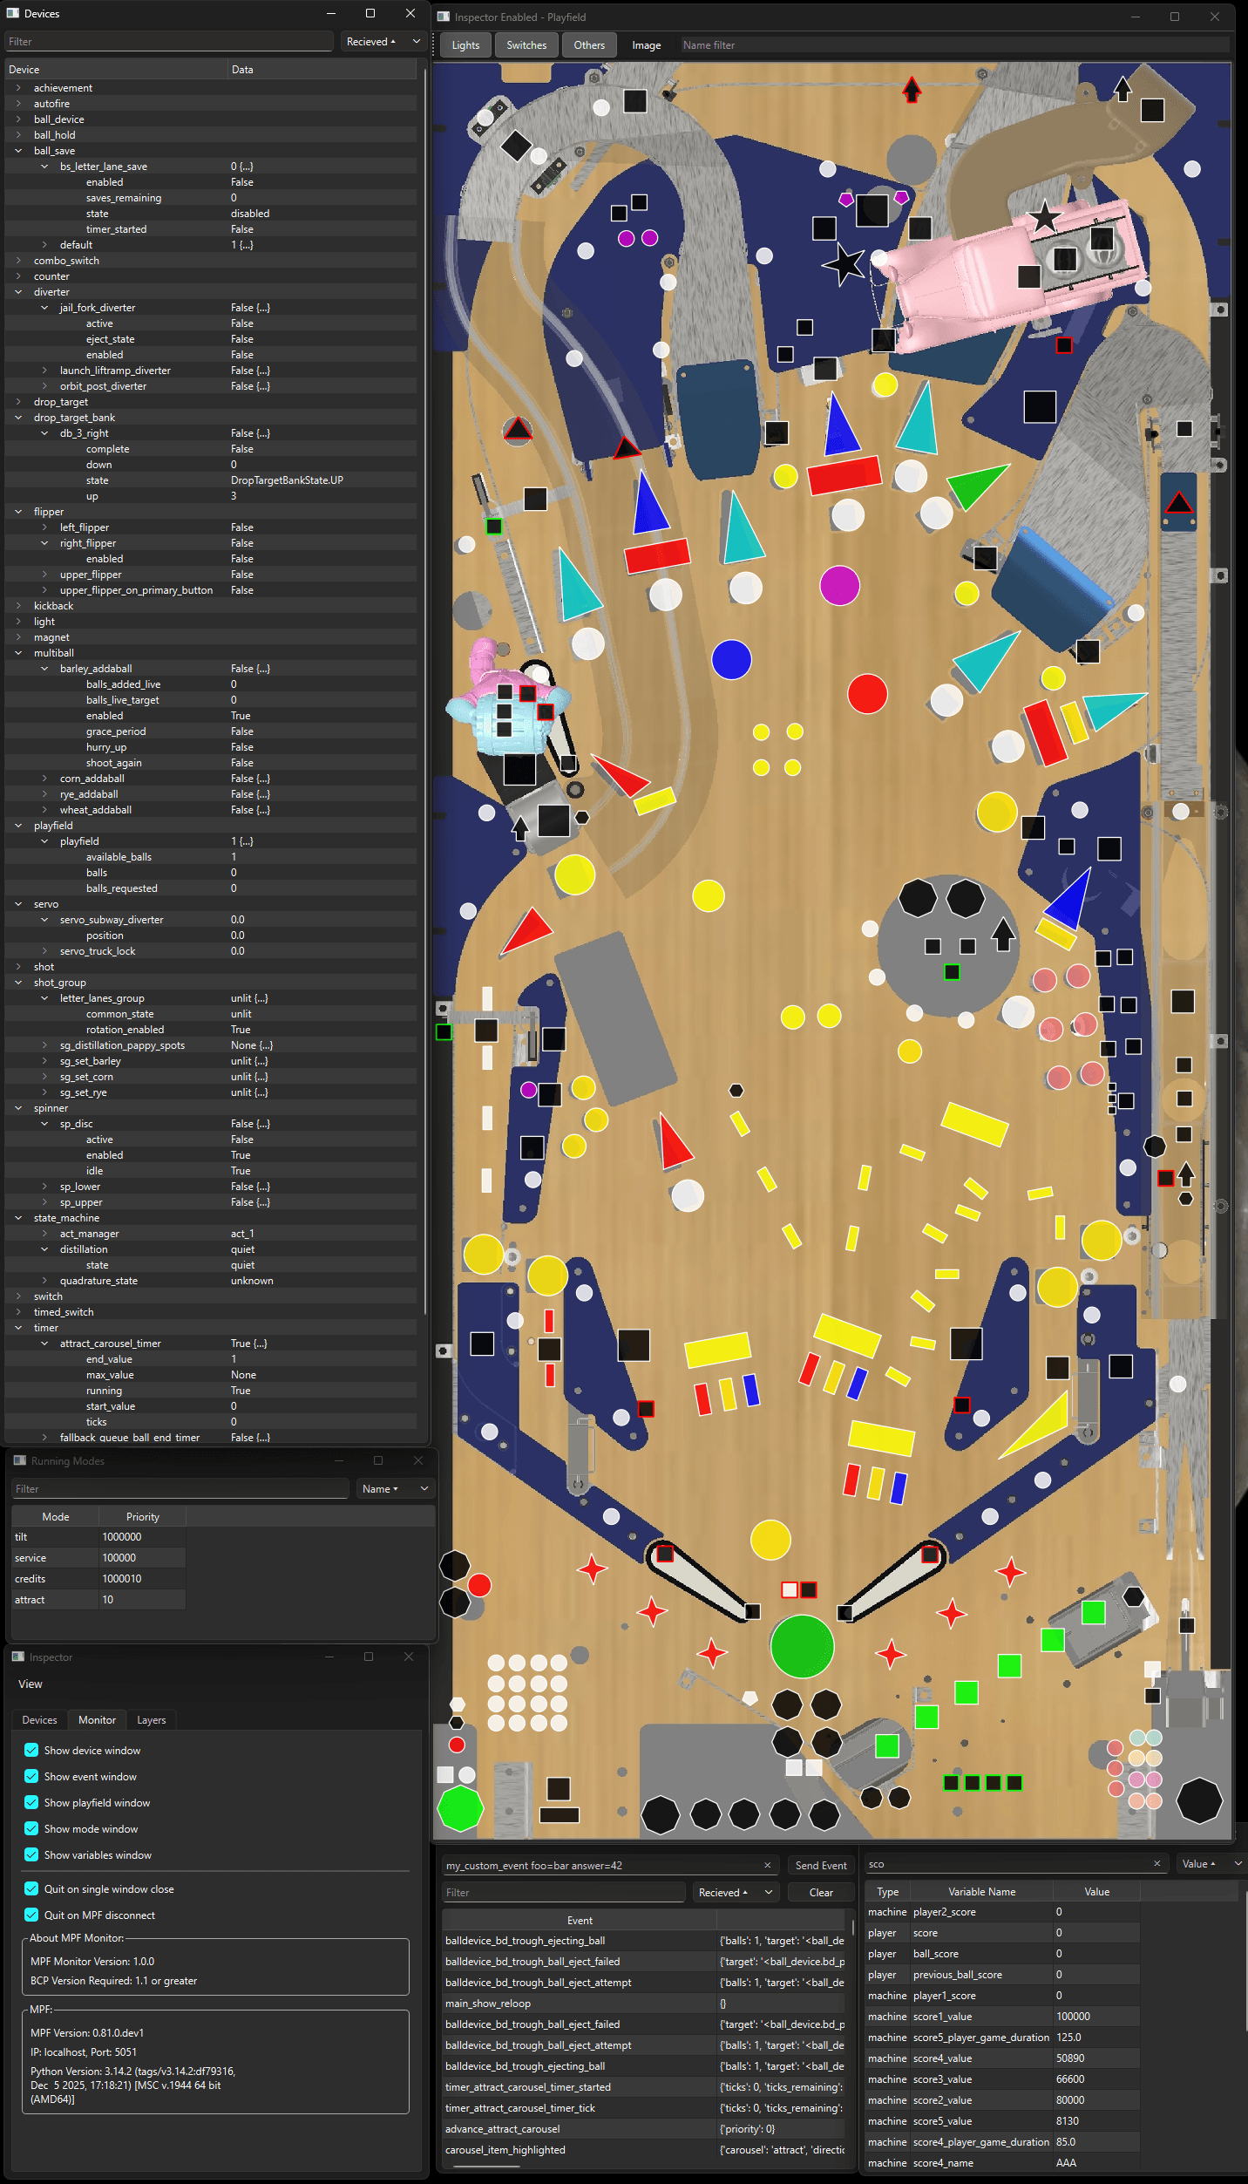Image resolution: width=1248 pixels, height=2184 pixels.
Task: Toggle Show variables window checkbox
Action: click(31, 1854)
